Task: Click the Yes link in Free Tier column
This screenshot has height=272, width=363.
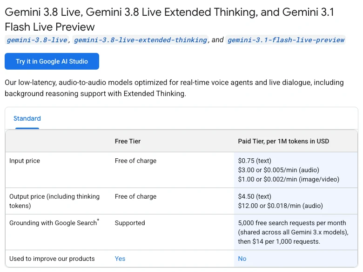Action: click(120, 259)
